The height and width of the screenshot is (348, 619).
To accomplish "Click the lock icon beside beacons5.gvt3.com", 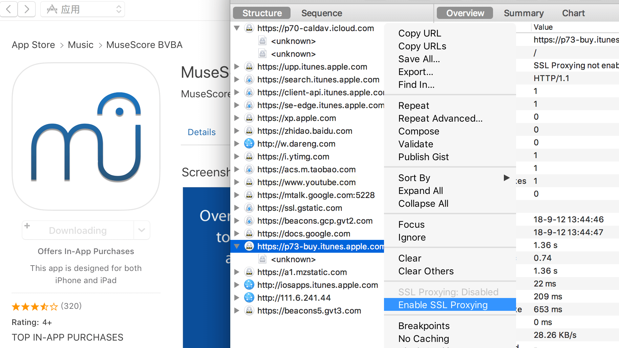I will pyautogui.click(x=249, y=310).
